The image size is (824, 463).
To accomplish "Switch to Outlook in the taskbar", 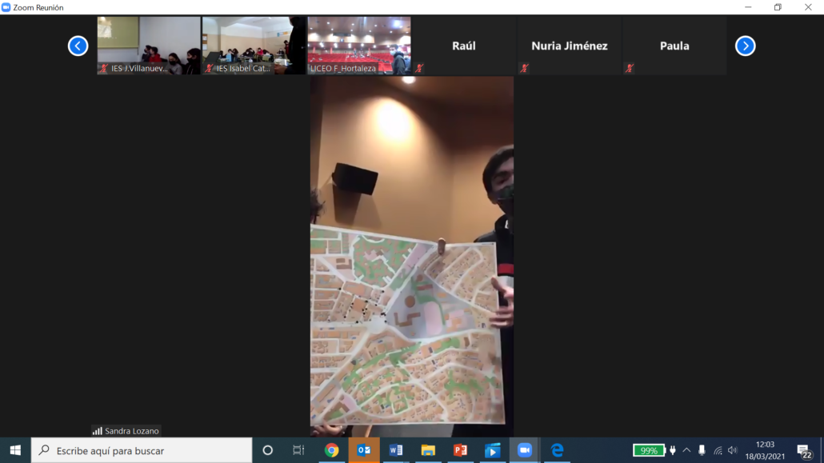I will click(x=363, y=450).
